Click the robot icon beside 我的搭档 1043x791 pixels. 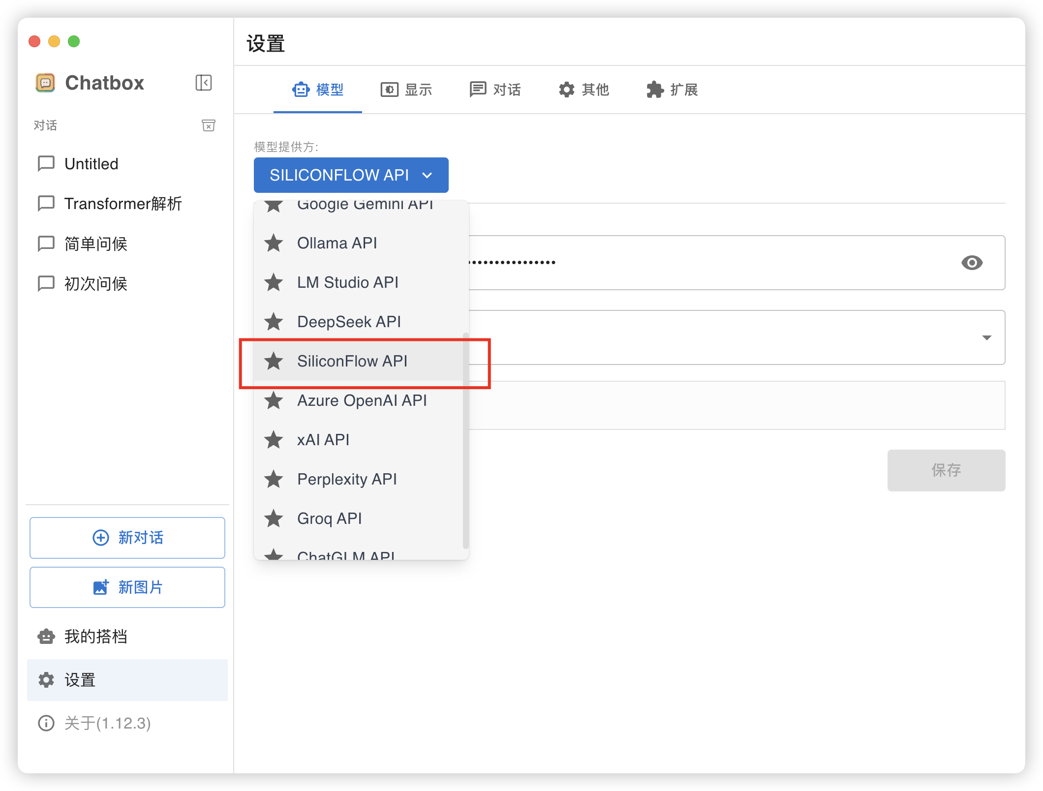pos(46,637)
